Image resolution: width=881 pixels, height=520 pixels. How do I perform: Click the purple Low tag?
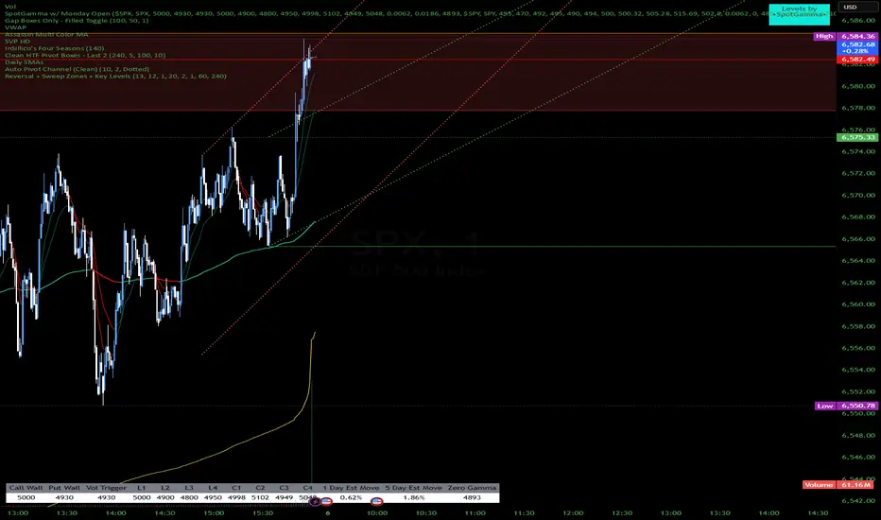pos(825,406)
